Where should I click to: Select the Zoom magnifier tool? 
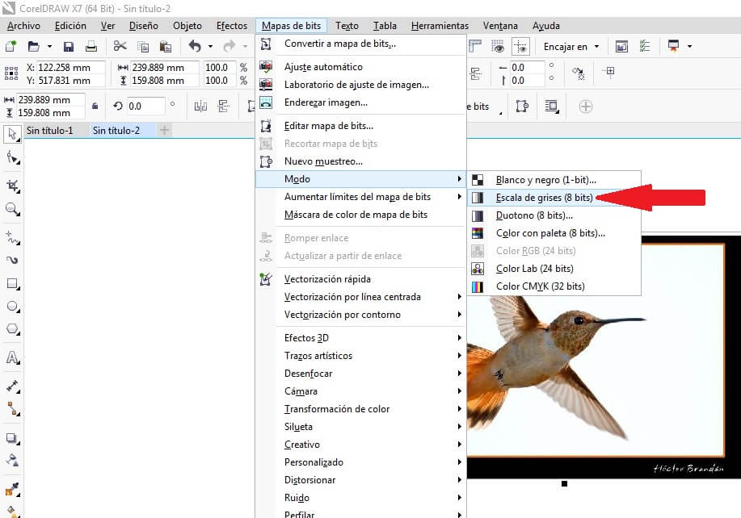coord(12,209)
